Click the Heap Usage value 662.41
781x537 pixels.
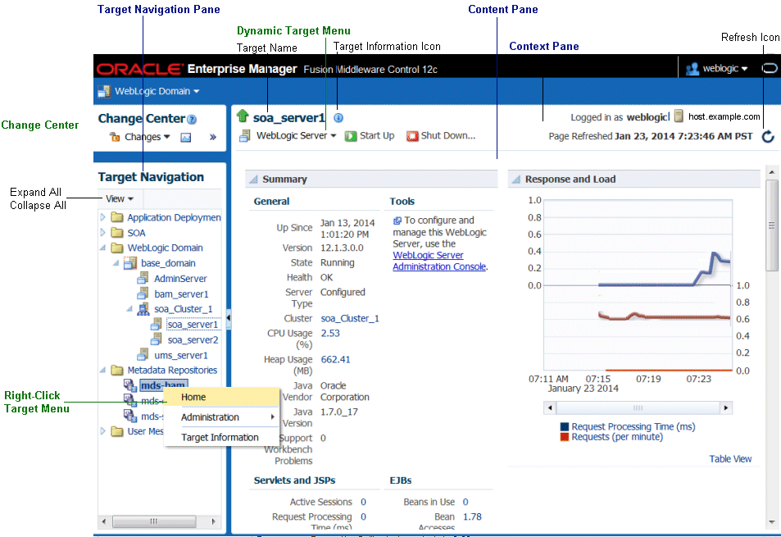click(335, 359)
